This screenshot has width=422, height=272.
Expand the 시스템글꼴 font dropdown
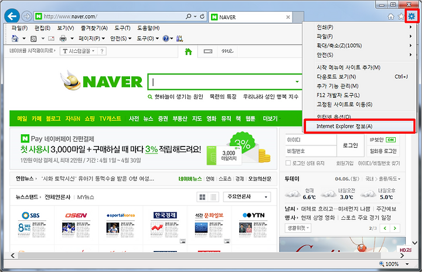point(93,51)
